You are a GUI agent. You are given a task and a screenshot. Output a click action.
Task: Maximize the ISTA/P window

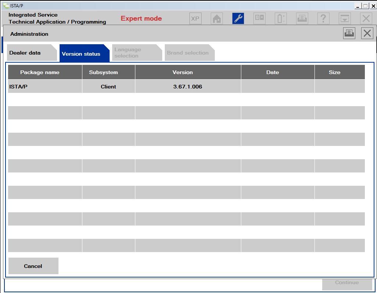(x=366, y=6)
